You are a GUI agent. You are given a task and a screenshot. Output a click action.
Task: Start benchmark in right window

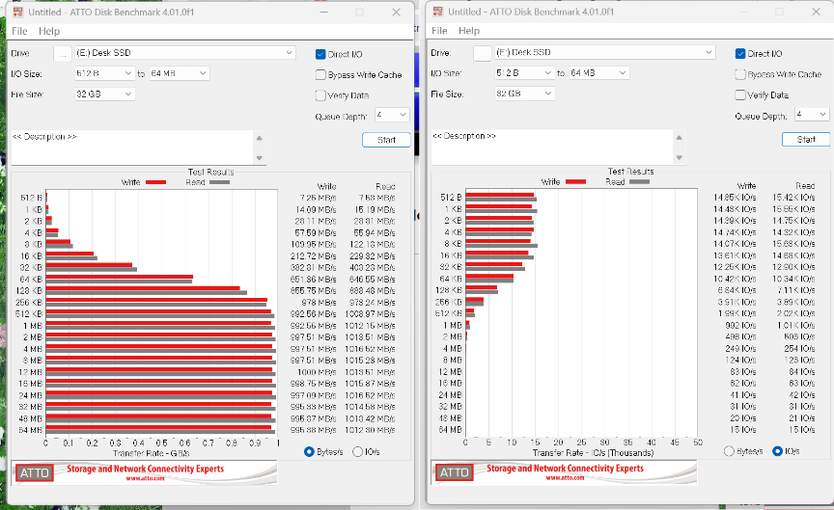(x=806, y=139)
